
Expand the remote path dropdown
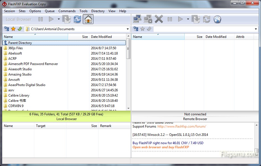[256, 29]
